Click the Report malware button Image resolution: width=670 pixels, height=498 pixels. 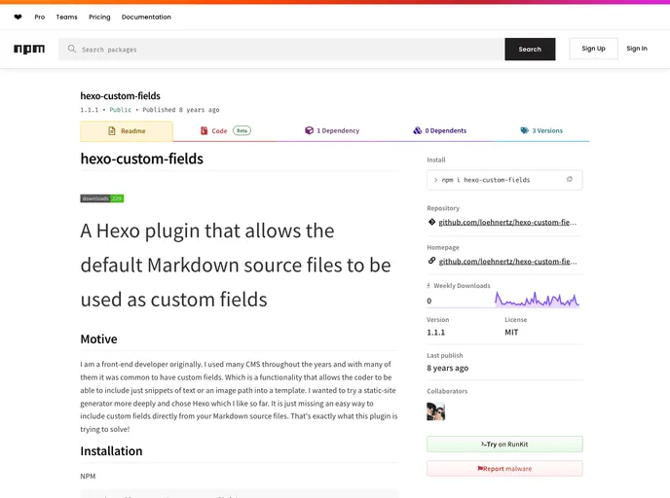click(504, 469)
